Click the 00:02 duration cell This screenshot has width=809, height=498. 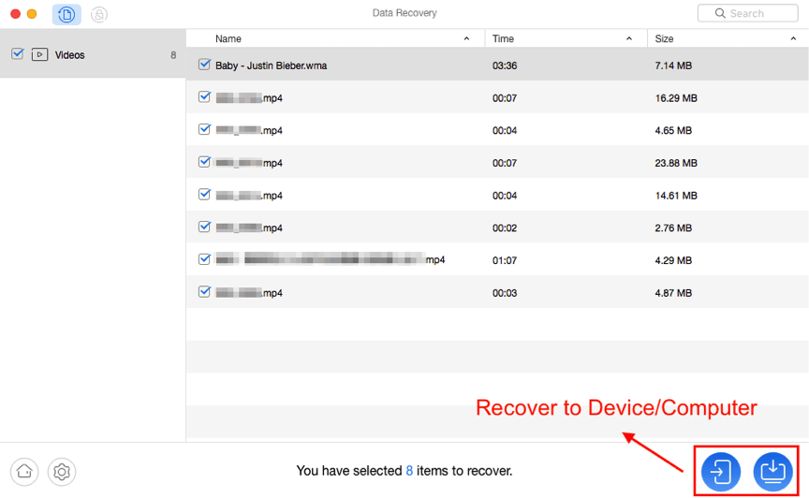point(505,228)
